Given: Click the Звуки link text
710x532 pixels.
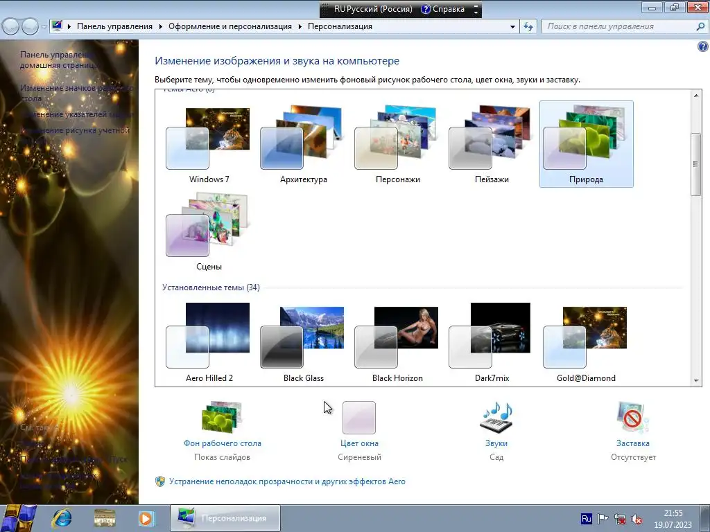Looking at the screenshot, I should click(x=496, y=443).
